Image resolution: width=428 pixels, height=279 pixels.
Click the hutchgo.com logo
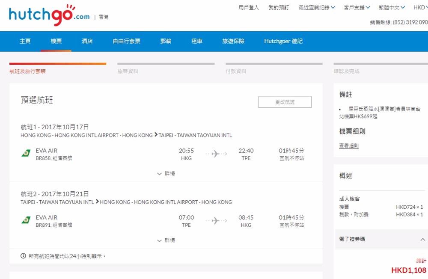[49, 15]
